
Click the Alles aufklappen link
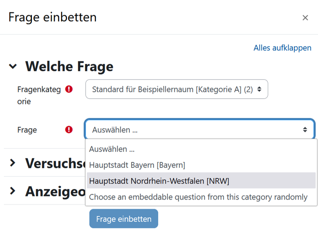pyautogui.click(x=282, y=48)
